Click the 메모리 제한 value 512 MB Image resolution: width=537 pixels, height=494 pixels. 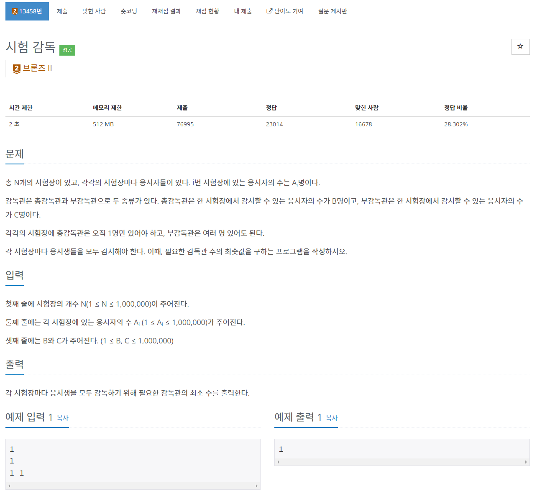pyautogui.click(x=103, y=124)
